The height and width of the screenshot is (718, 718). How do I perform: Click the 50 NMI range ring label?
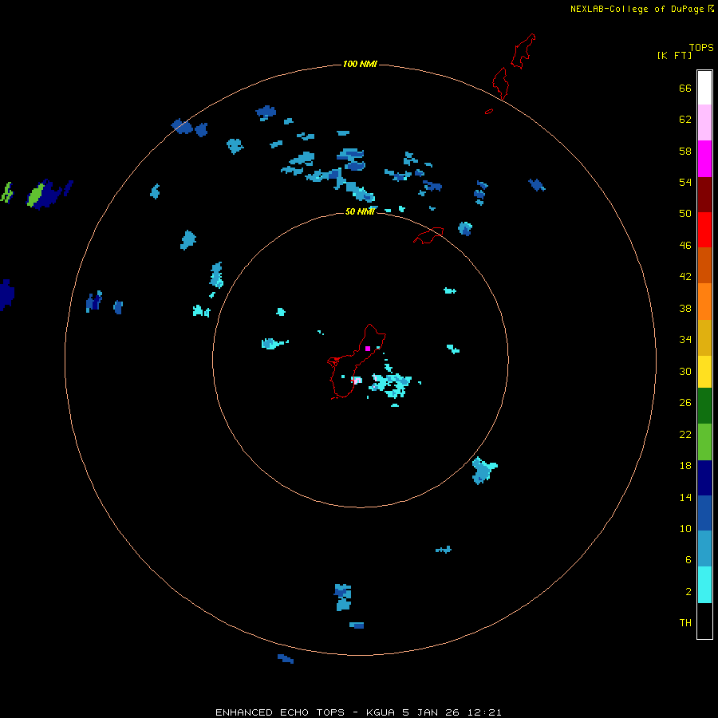pos(360,211)
